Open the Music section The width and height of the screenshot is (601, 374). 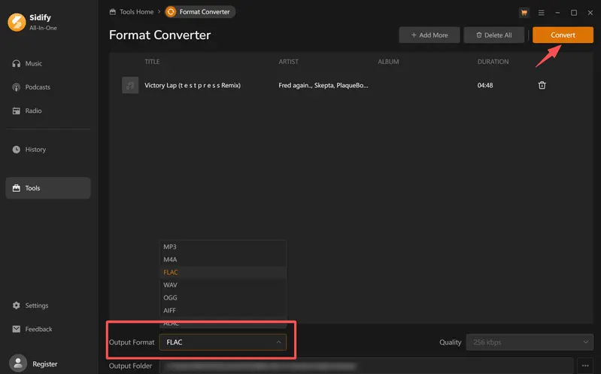tap(48, 64)
